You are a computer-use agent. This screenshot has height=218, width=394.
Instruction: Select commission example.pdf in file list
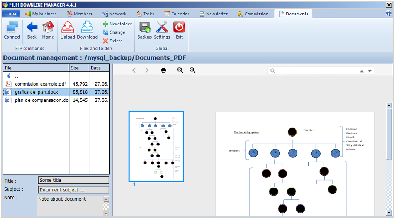click(40, 84)
